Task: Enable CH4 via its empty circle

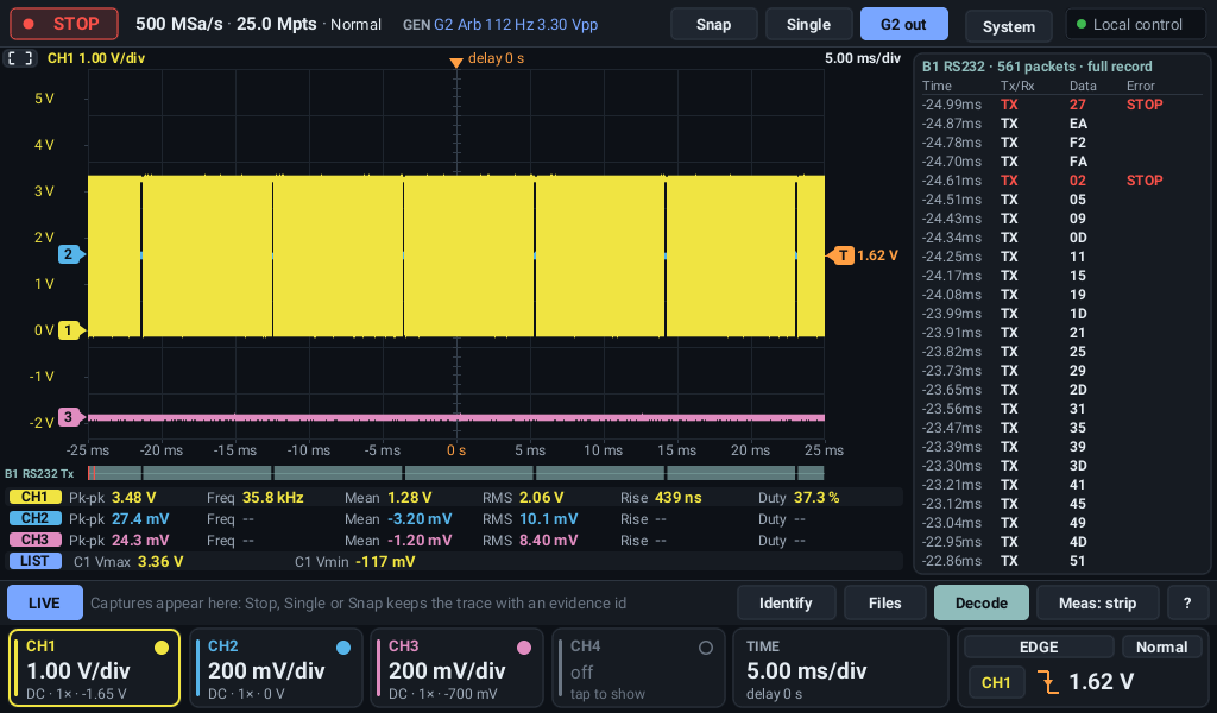Action: (x=705, y=648)
